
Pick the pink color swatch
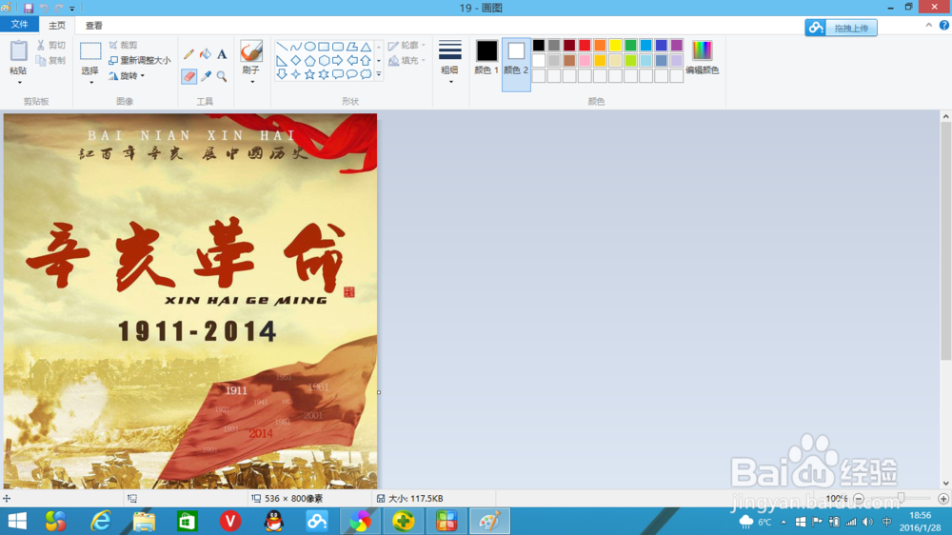[585, 60]
